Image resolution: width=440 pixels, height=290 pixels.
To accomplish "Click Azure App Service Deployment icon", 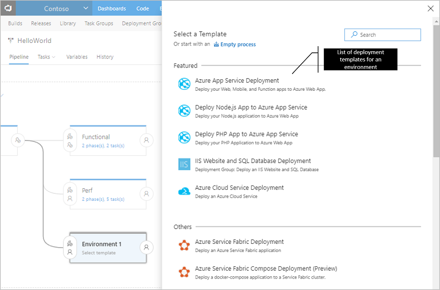I will pyautogui.click(x=184, y=84).
